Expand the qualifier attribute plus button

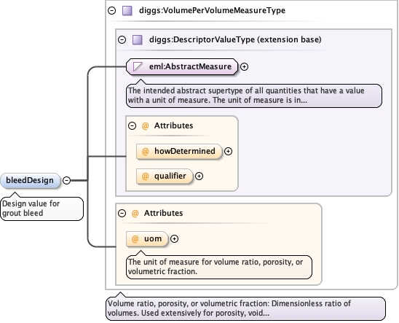[x=199, y=176]
